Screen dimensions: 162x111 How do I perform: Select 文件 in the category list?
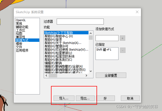[x=19, y=47]
